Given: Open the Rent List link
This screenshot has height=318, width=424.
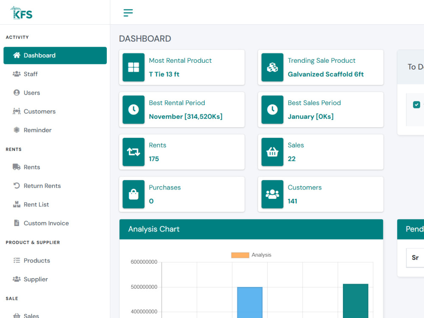Looking at the screenshot, I should [x=55, y=204].
